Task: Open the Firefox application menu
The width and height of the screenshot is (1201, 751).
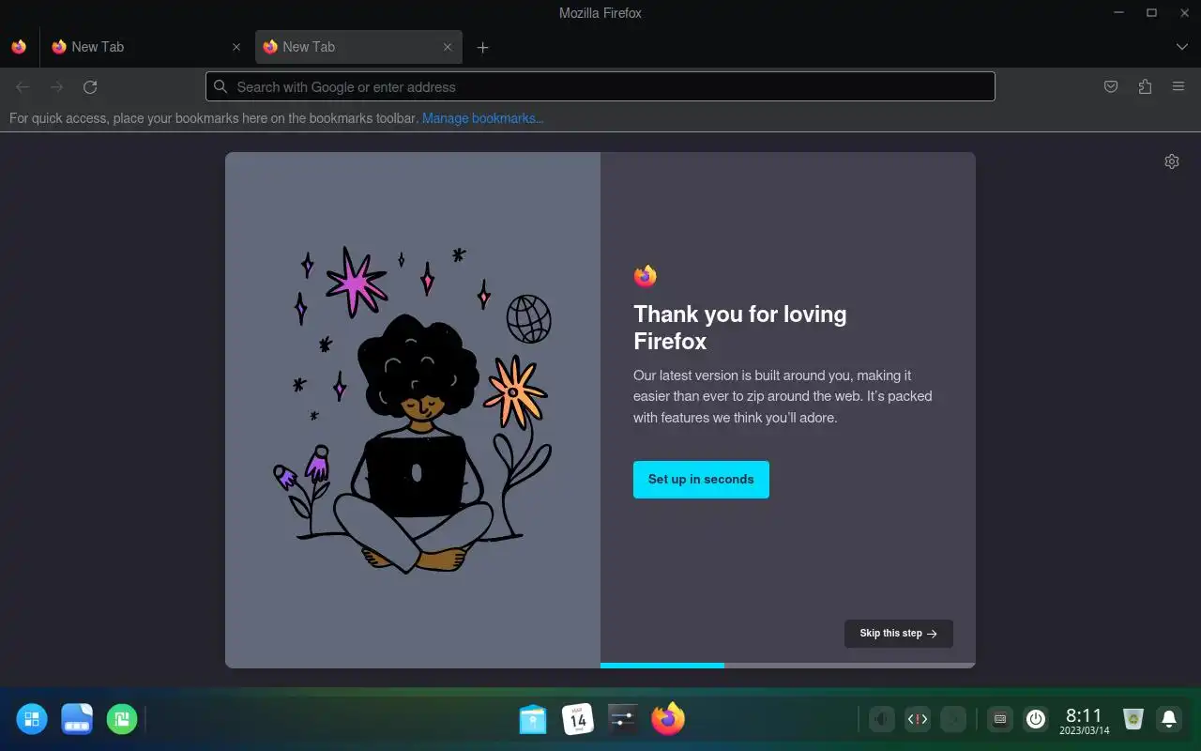Action: pos(1178,87)
